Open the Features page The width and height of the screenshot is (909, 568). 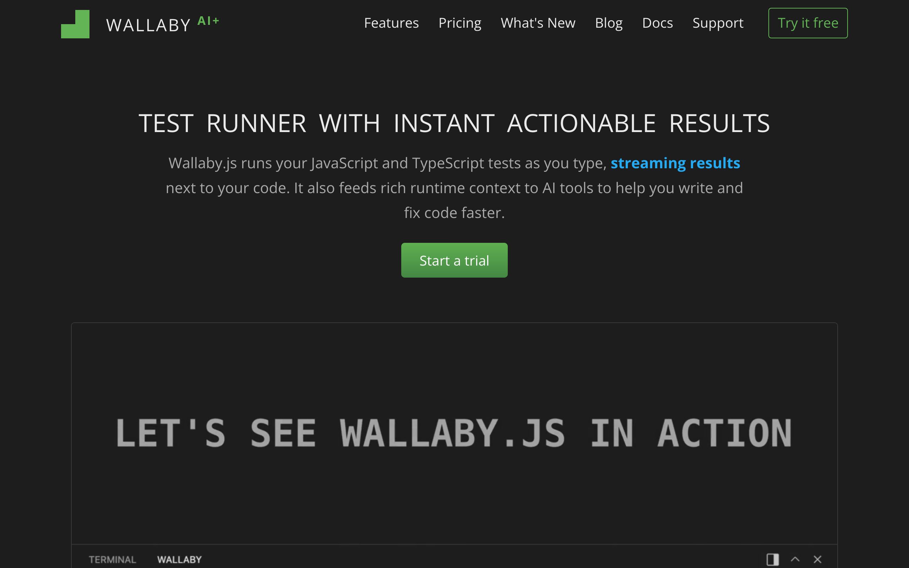click(391, 23)
